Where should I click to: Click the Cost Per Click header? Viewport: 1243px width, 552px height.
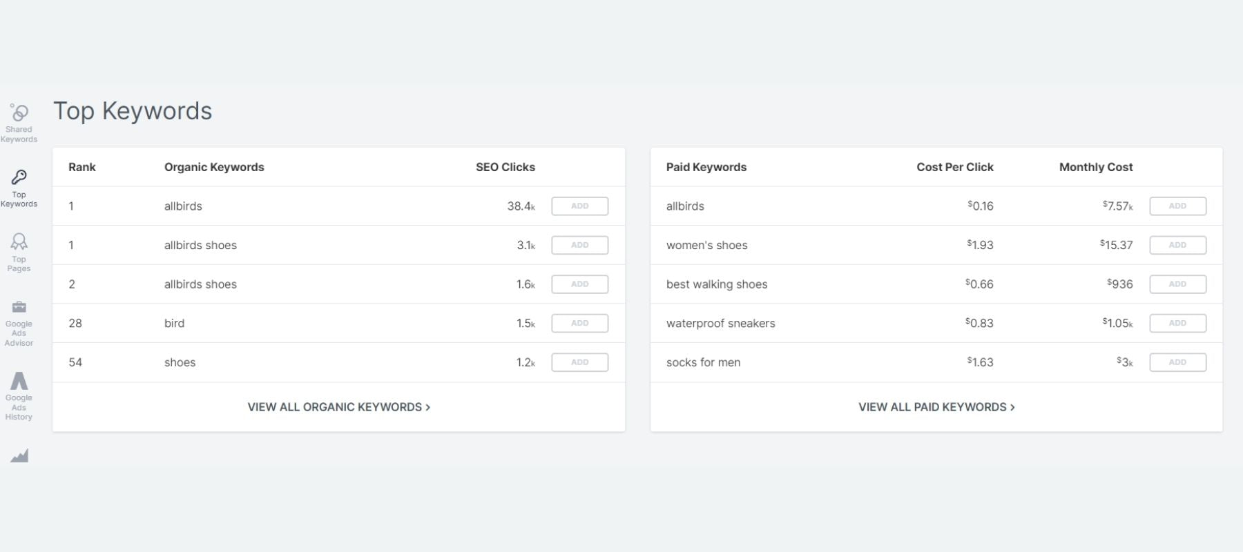pyautogui.click(x=955, y=167)
